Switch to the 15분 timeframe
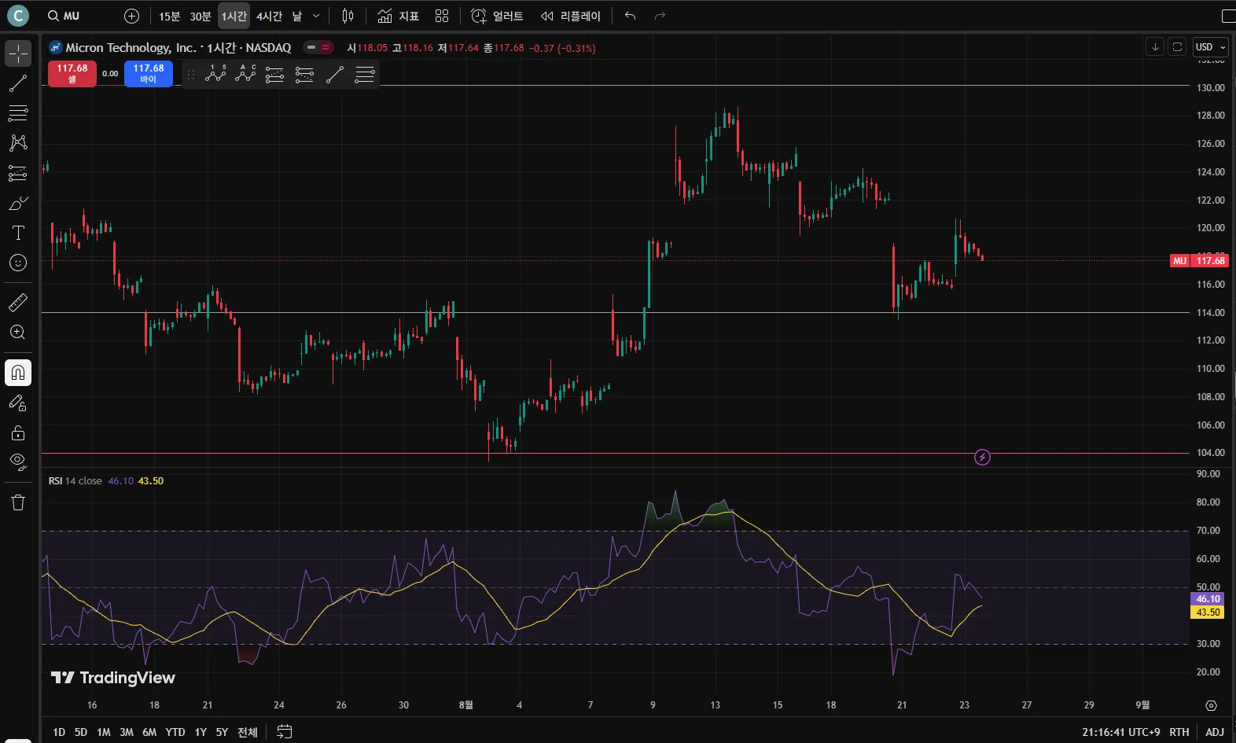Viewport: 1236px width, 743px height. tap(169, 16)
